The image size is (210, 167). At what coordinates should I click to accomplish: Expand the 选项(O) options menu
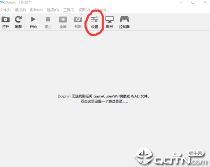pos(53,10)
